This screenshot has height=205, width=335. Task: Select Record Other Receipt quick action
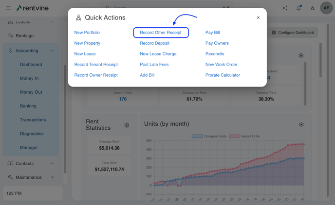click(x=161, y=33)
